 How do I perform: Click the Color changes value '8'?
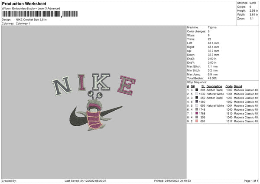click(x=208, y=31)
